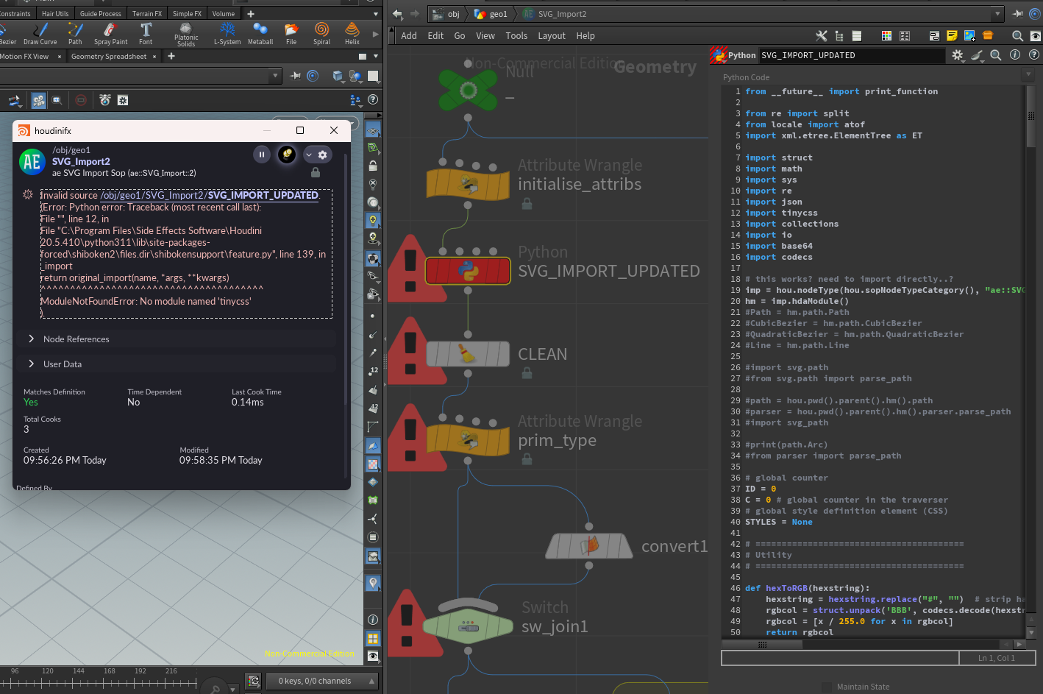This screenshot has width=1043, height=694.
Task: Toggle the pin on the network pane
Action: (1018, 14)
